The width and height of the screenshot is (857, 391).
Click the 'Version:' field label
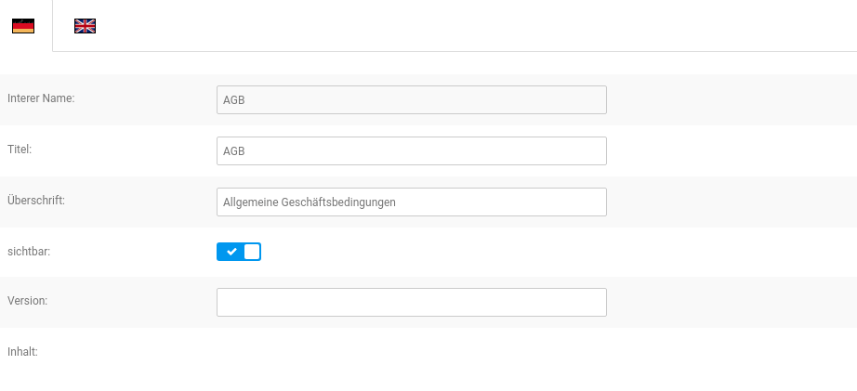pyautogui.click(x=27, y=301)
